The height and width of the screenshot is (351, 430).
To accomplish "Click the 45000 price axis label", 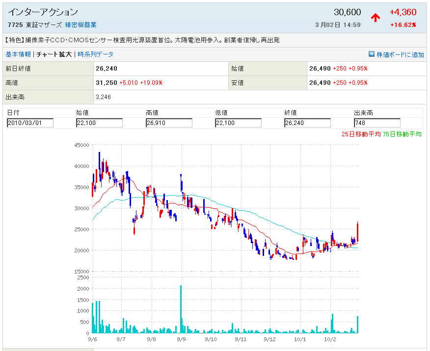I will click(x=81, y=145).
